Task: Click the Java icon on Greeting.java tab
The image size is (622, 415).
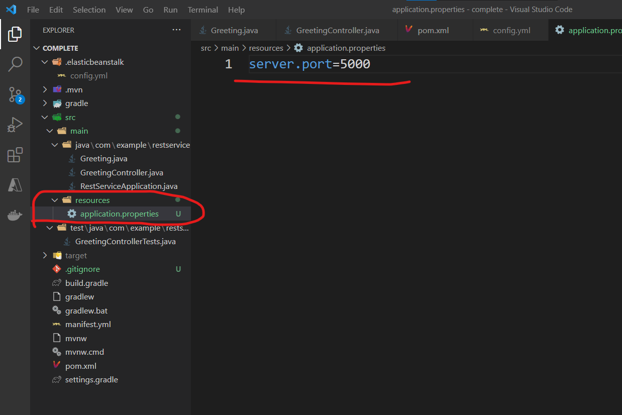Action: click(x=203, y=30)
